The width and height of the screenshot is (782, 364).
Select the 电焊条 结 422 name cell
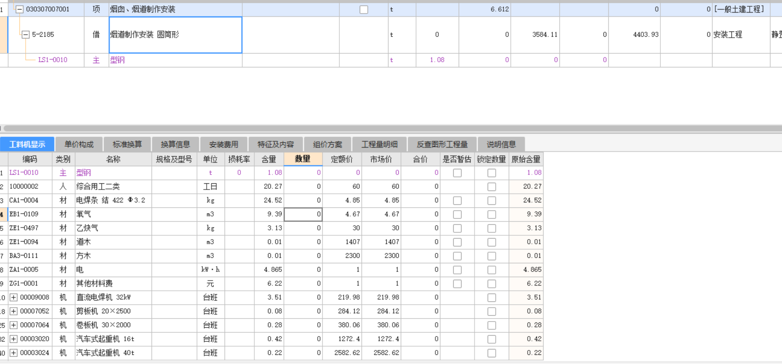[113, 200]
